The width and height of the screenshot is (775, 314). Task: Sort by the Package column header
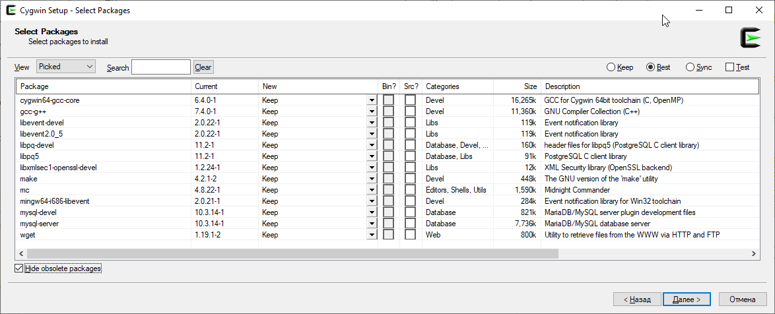(104, 86)
